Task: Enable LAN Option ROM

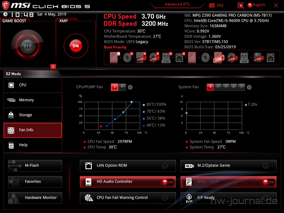Action: point(165,166)
